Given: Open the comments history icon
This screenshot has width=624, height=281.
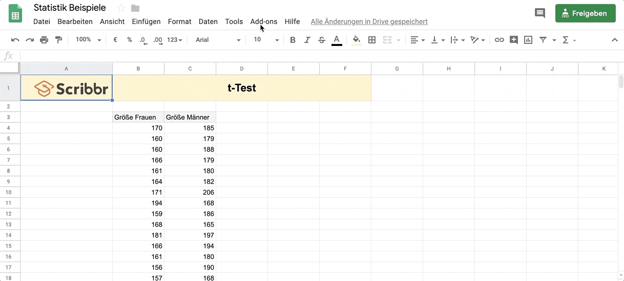Looking at the screenshot, I should tap(540, 13).
